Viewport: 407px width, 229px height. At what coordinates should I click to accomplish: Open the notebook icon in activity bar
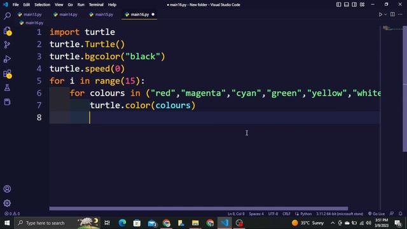(x=7, y=102)
